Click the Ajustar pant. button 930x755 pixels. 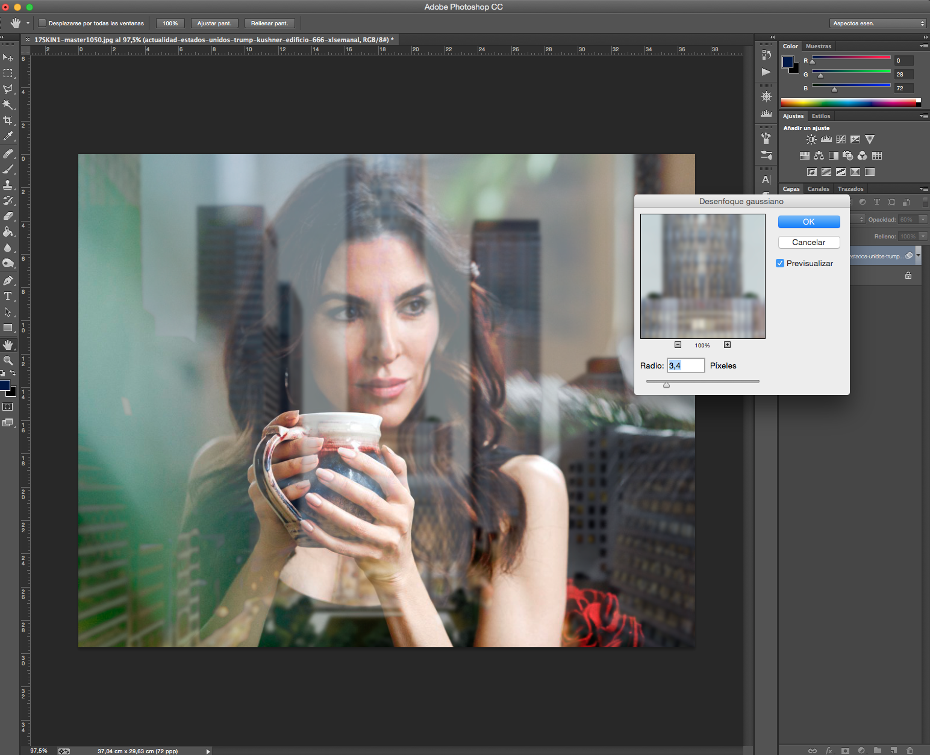point(214,23)
